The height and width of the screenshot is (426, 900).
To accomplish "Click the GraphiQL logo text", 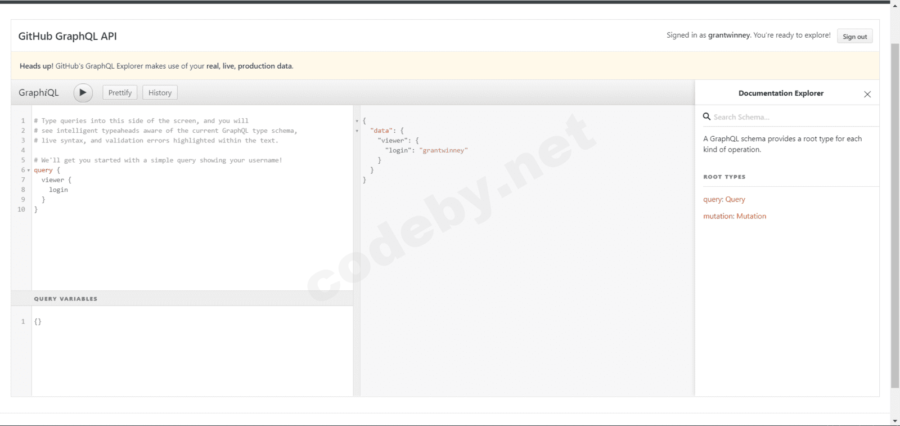I will pos(38,93).
